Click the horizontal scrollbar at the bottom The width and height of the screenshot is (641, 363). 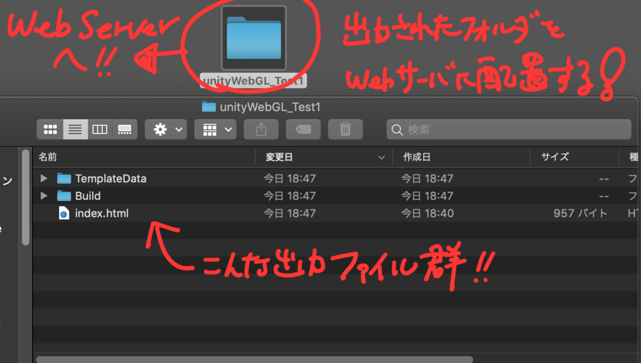pyautogui.click(x=254, y=359)
